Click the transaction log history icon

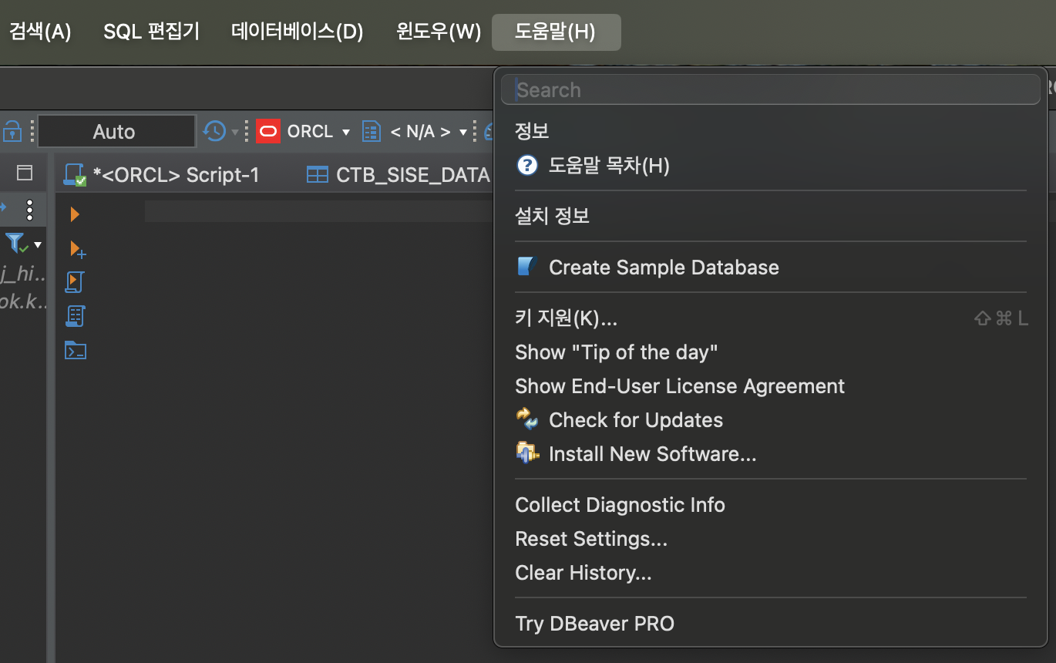point(214,131)
